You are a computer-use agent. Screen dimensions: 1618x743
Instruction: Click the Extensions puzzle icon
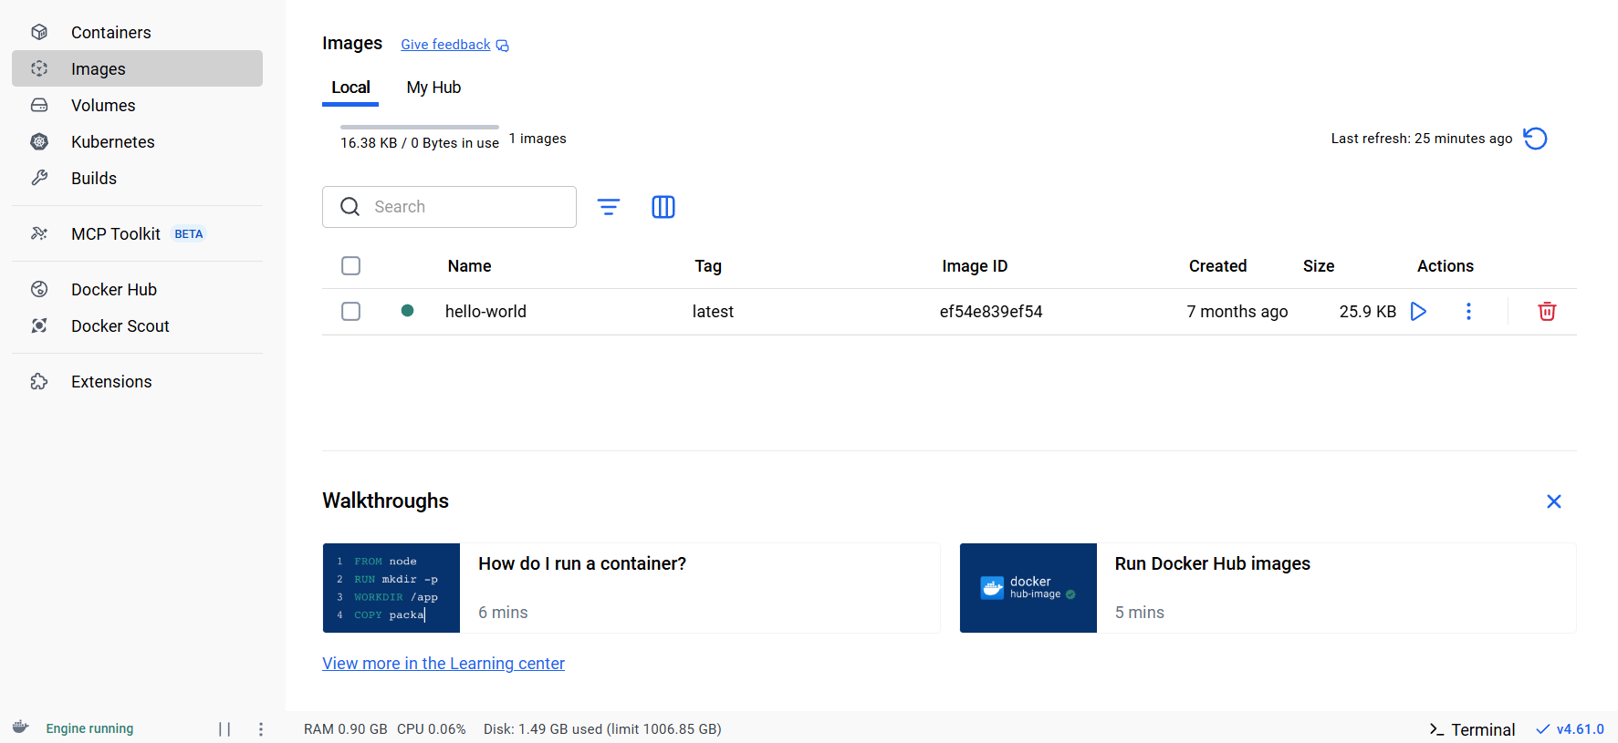(39, 381)
